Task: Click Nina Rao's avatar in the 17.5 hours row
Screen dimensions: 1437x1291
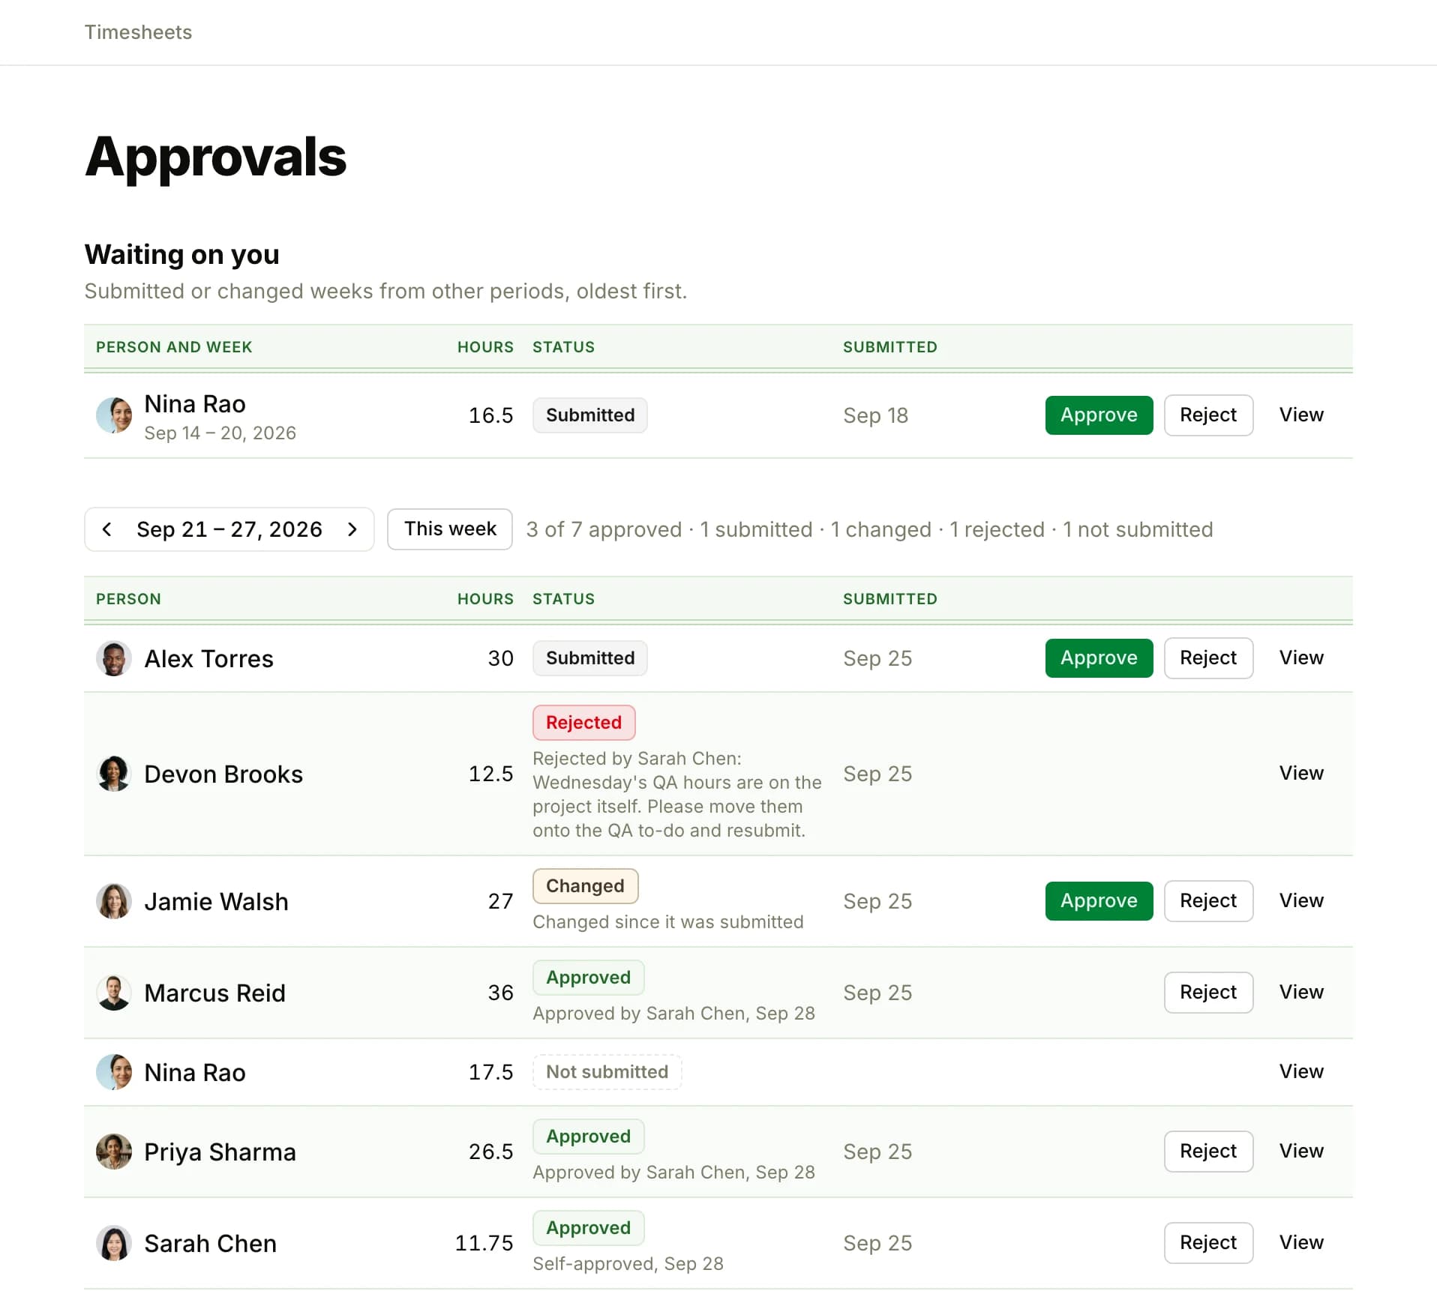Action: [x=114, y=1072]
